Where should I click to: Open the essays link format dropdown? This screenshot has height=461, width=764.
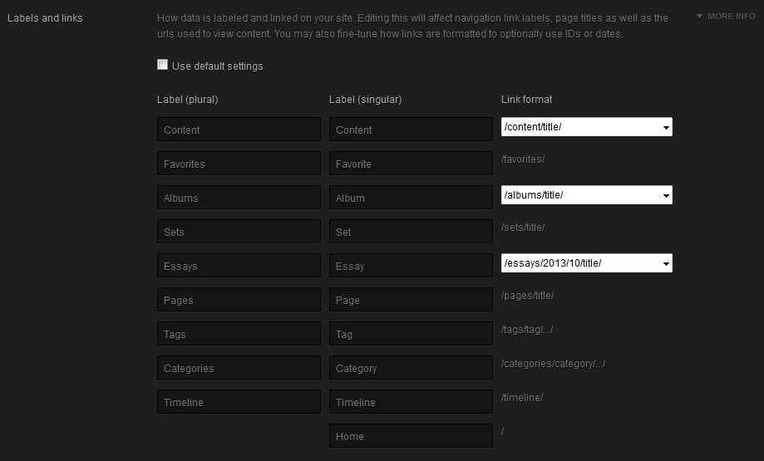pos(586,263)
